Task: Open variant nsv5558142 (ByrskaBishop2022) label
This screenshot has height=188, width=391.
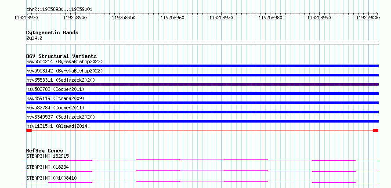Action: tap(64, 71)
